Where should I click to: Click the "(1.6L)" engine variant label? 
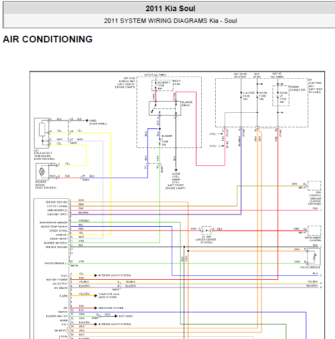[x=213, y=134]
